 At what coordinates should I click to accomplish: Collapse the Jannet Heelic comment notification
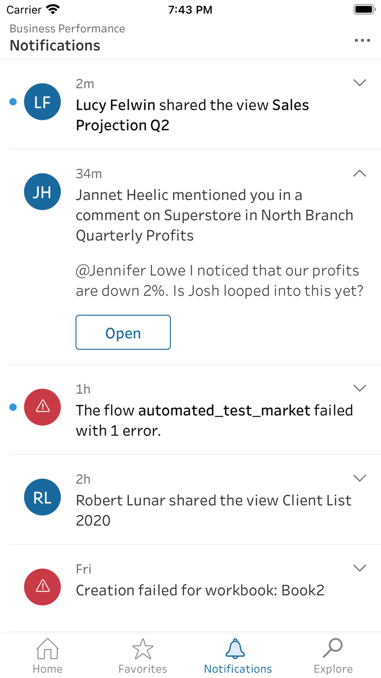pos(359,173)
